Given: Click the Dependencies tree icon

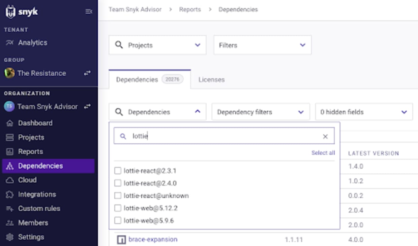Looking at the screenshot, I should tap(10, 166).
